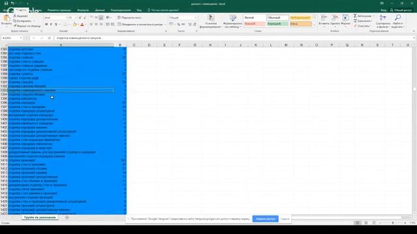This screenshot has height=234, width=417.
Task: Delete cells with Удалить
Action: [335, 20]
